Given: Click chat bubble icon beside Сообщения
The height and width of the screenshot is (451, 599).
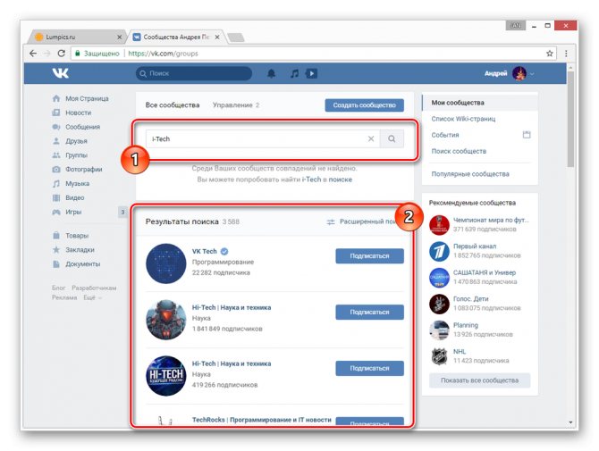Looking at the screenshot, I should point(56,127).
